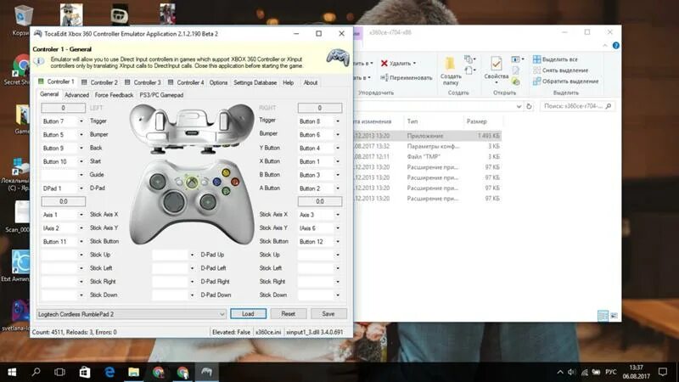Open the notification center icon
The height and width of the screenshot is (382, 679).
point(663,372)
